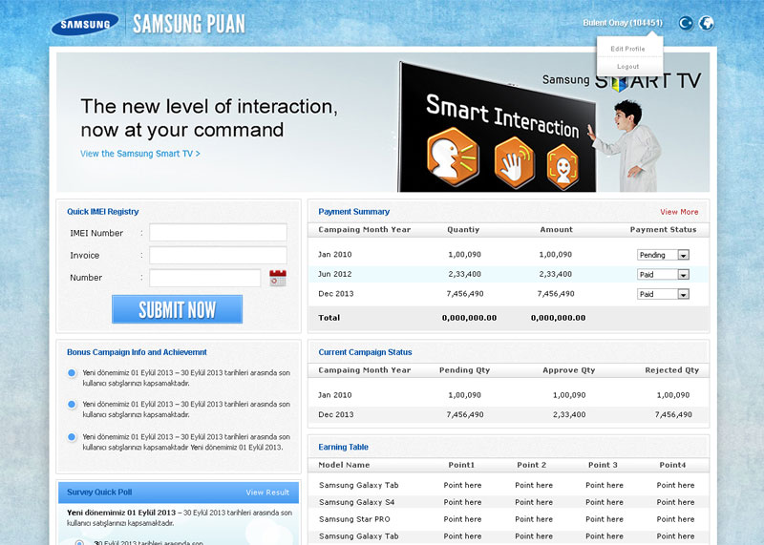Click the Approve Qty column header
This screenshot has height=545, width=764.
[569, 370]
